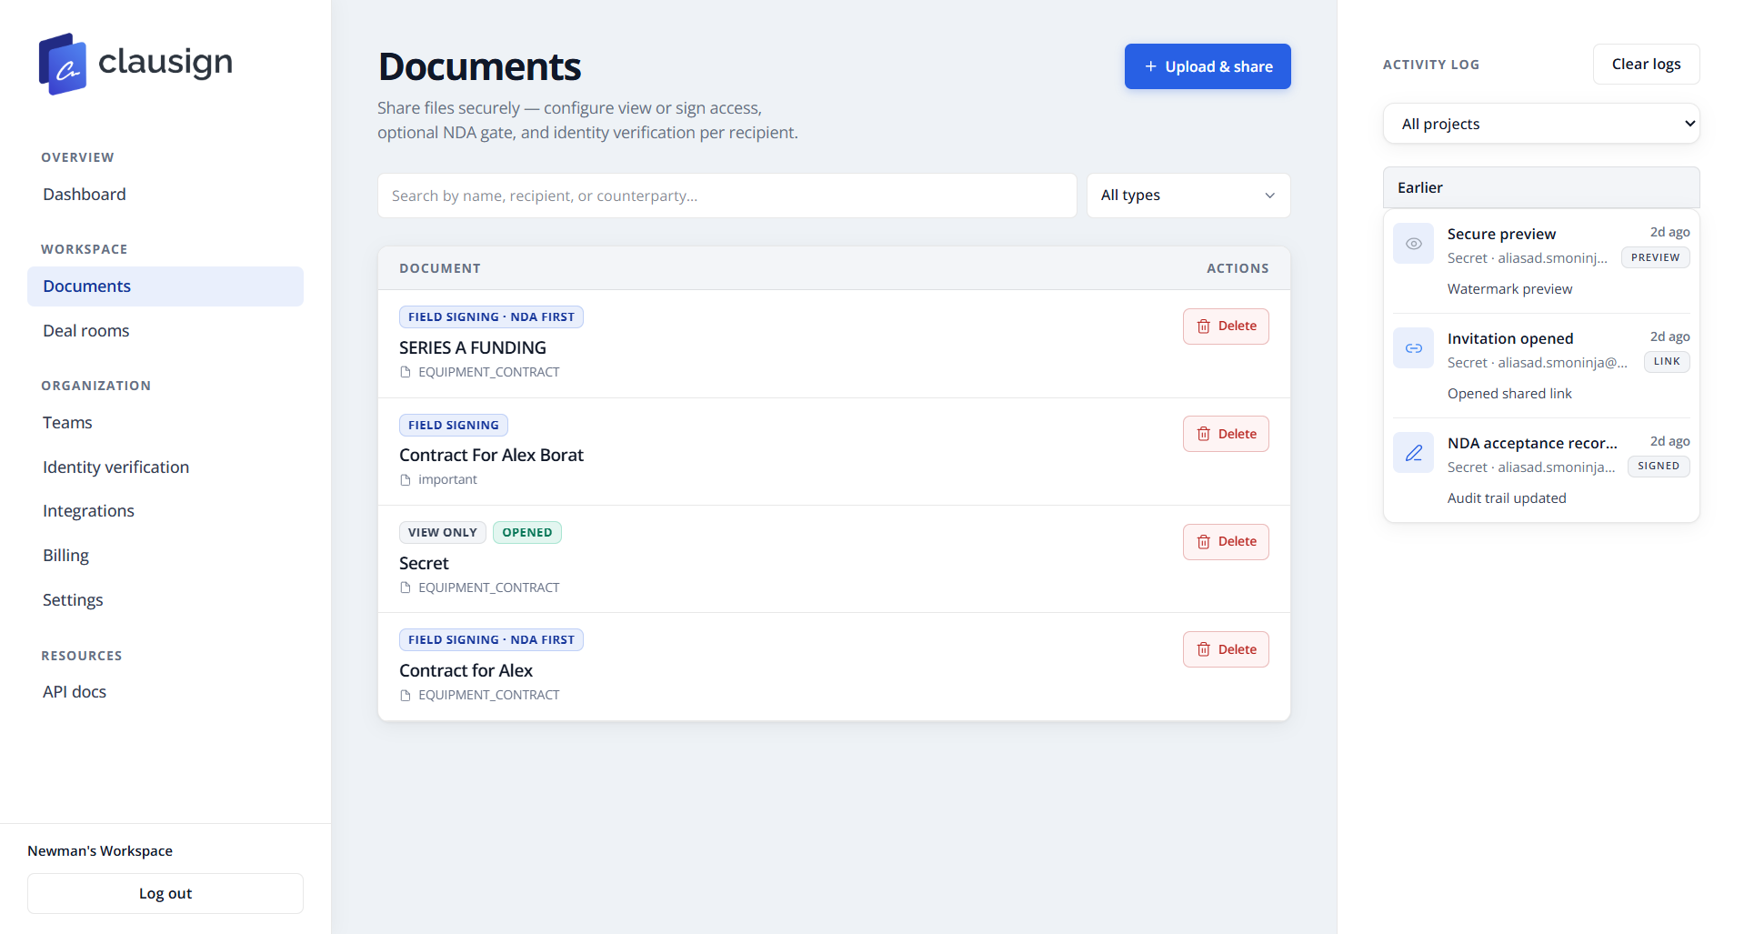The width and height of the screenshot is (1744, 934).
Task: Click Opened shared link text
Action: (1509, 394)
